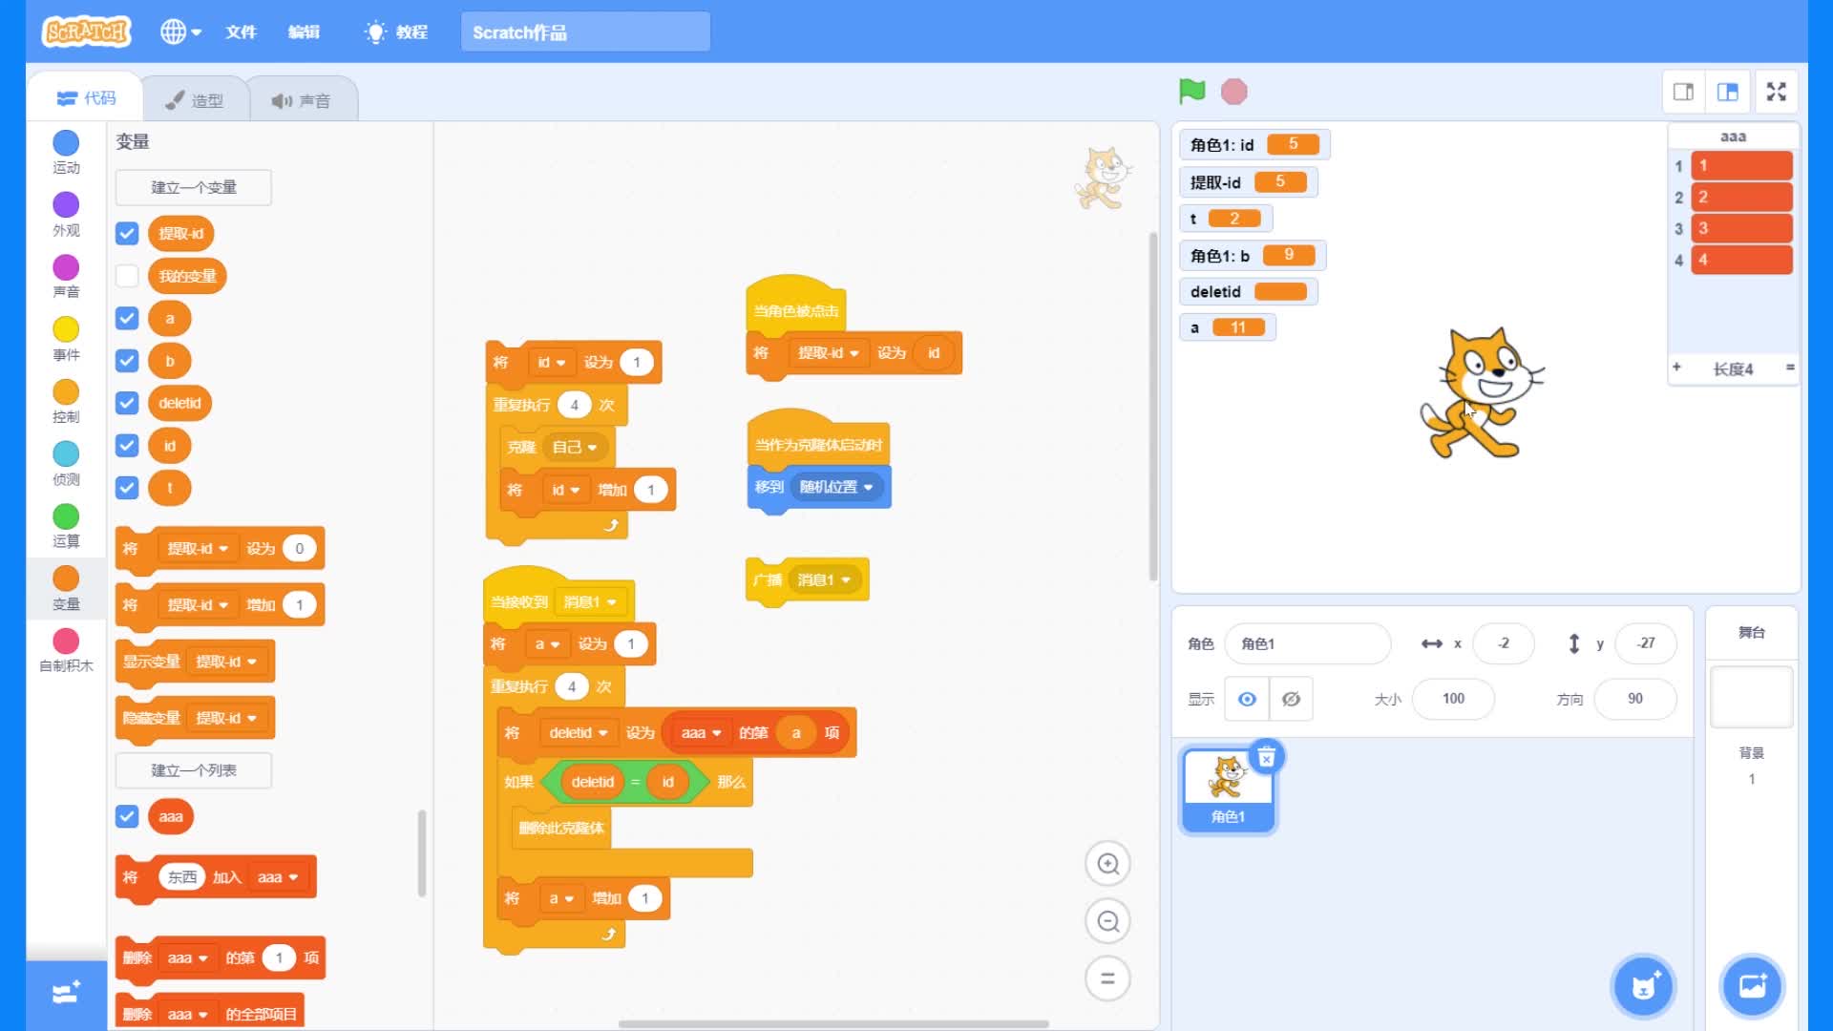1833x1031 pixels.
Task: Open id dropdown in 设为 1 block
Action: [552, 362]
